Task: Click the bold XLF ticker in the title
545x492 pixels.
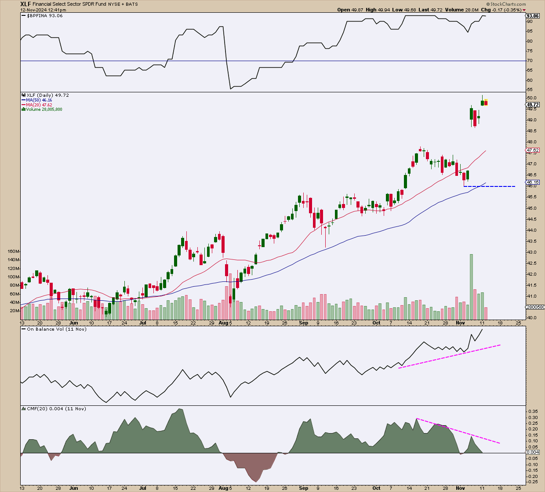Action: tap(25, 4)
